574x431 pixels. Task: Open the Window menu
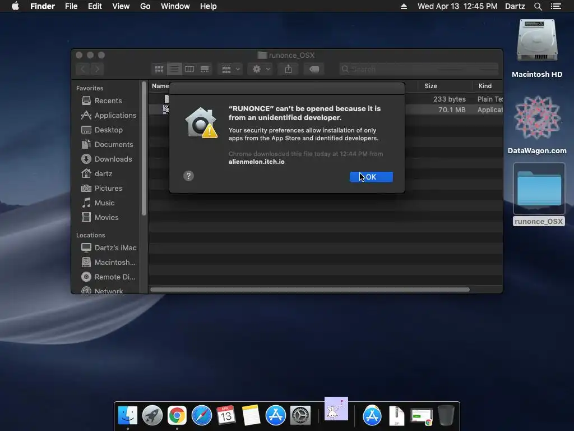click(175, 6)
